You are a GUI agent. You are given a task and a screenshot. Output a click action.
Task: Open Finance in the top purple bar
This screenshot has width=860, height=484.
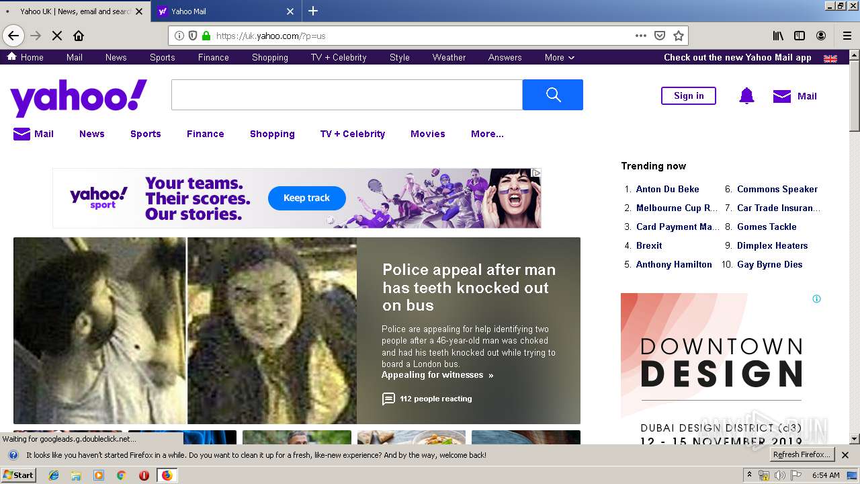pyautogui.click(x=214, y=58)
